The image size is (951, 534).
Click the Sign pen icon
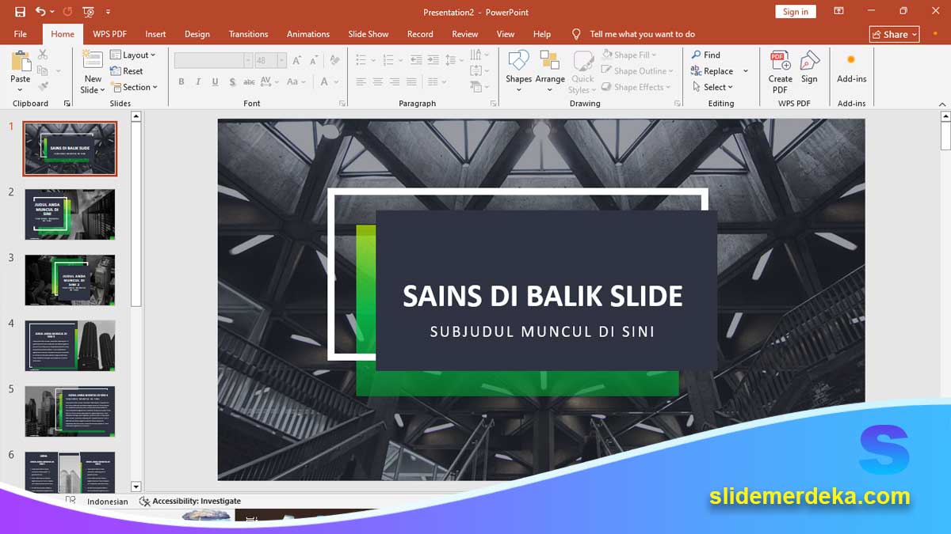809,61
